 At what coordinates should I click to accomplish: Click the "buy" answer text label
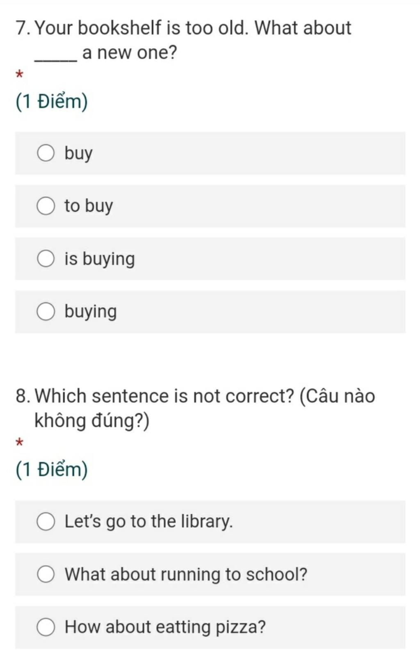[x=78, y=154]
